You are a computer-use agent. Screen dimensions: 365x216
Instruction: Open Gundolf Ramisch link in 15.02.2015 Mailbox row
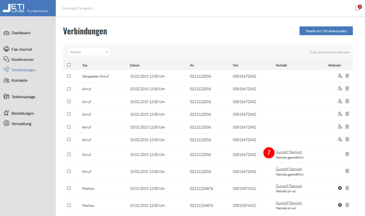[289, 203]
